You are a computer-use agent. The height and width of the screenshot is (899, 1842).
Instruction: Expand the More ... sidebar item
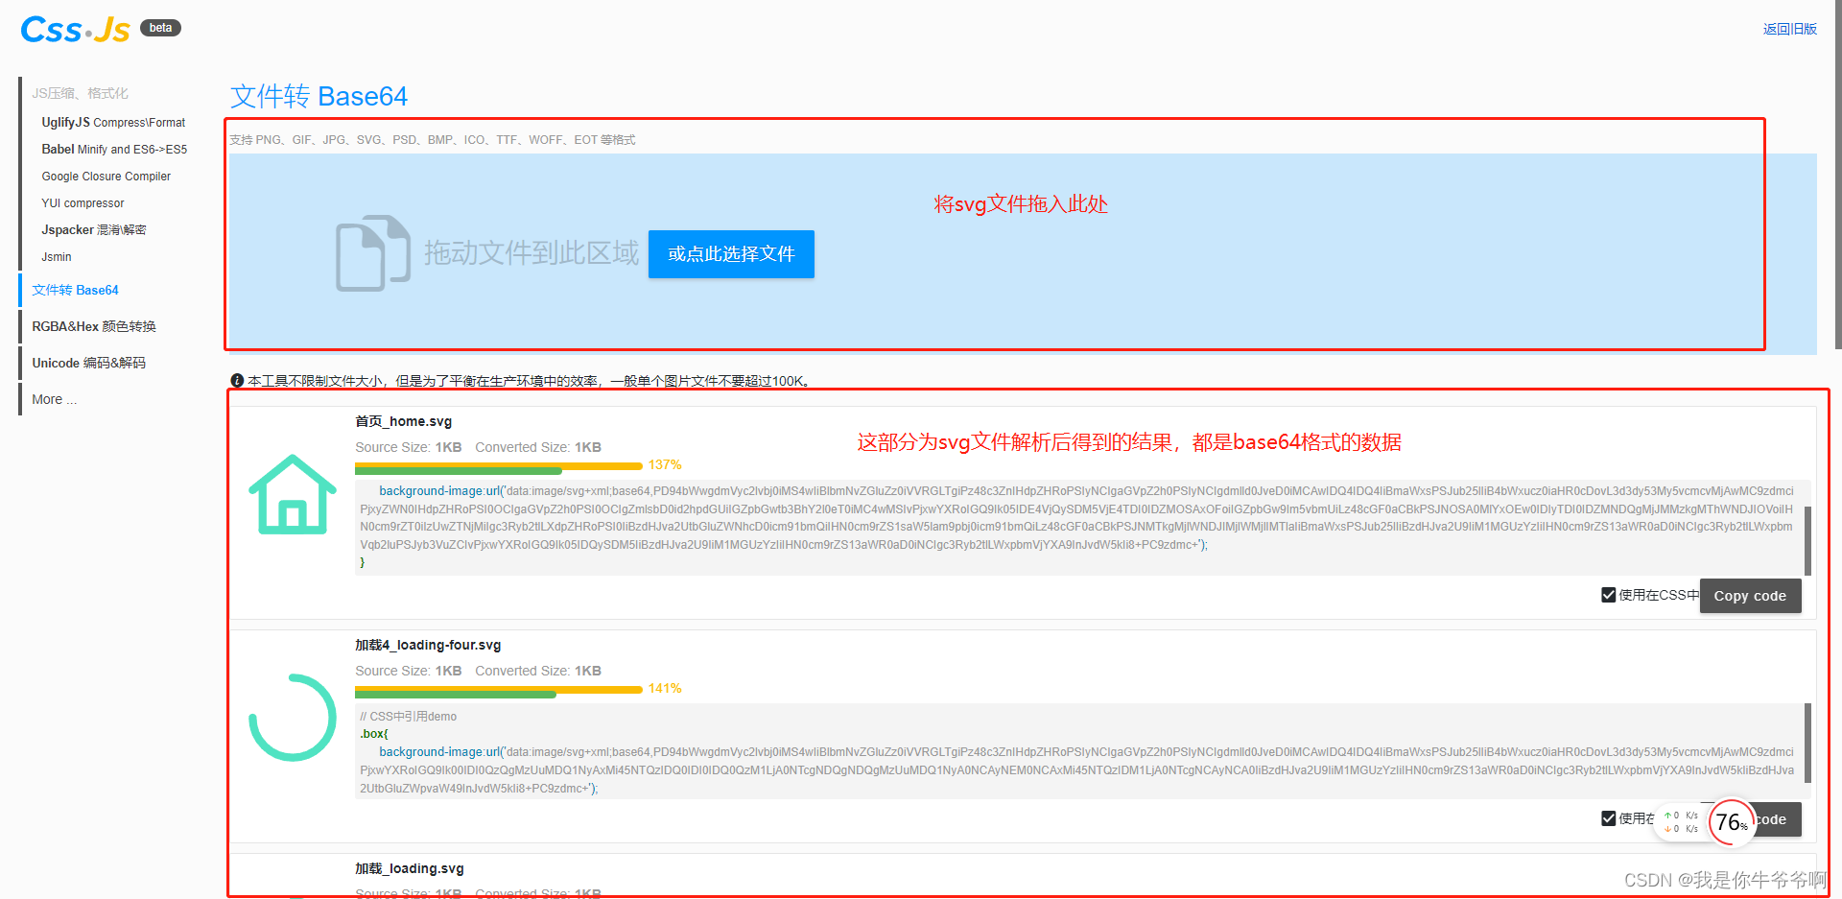pos(54,399)
